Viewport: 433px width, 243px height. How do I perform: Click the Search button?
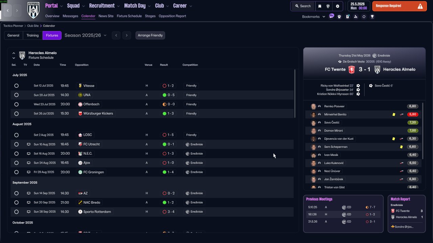[x=303, y=6]
